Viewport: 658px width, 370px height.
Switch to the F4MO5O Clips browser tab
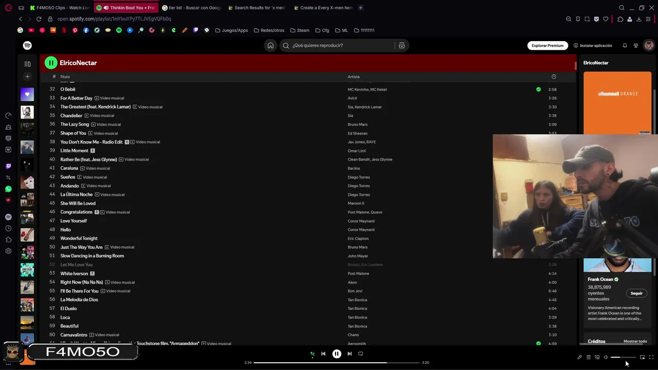coord(60,8)
